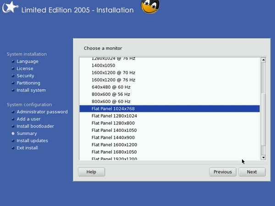Click the scrollbar up arrow
The height and width of the screenshot is (206, 275).
tap(263, 60)
